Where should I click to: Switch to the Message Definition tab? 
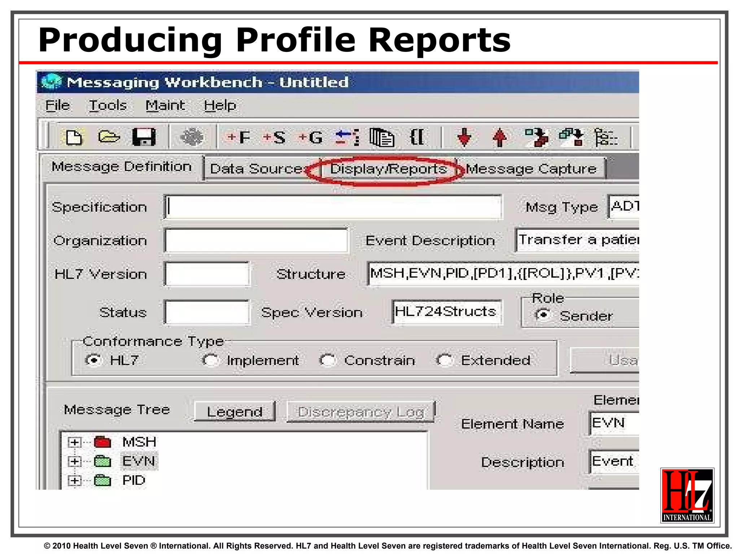click(122, 167)
